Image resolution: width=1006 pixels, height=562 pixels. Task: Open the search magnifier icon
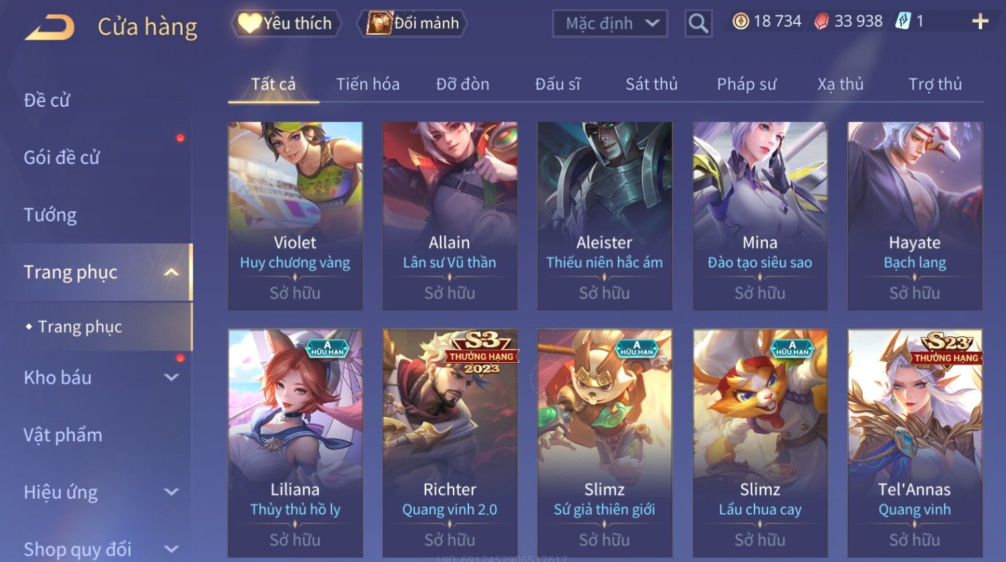pyautogui.click(x=698, y=23)
